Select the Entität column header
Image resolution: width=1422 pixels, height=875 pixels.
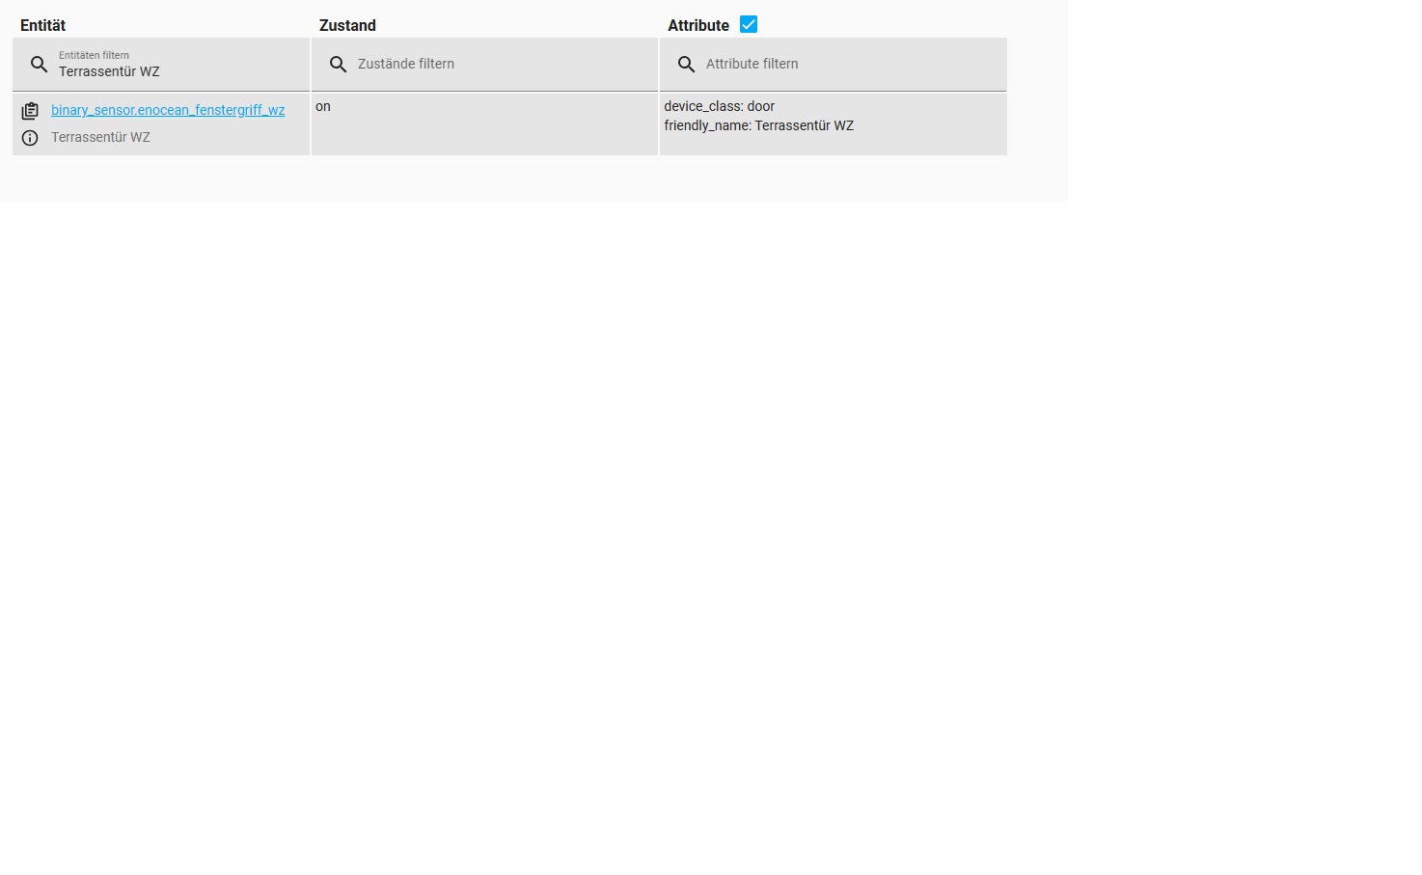pos(43,25)
